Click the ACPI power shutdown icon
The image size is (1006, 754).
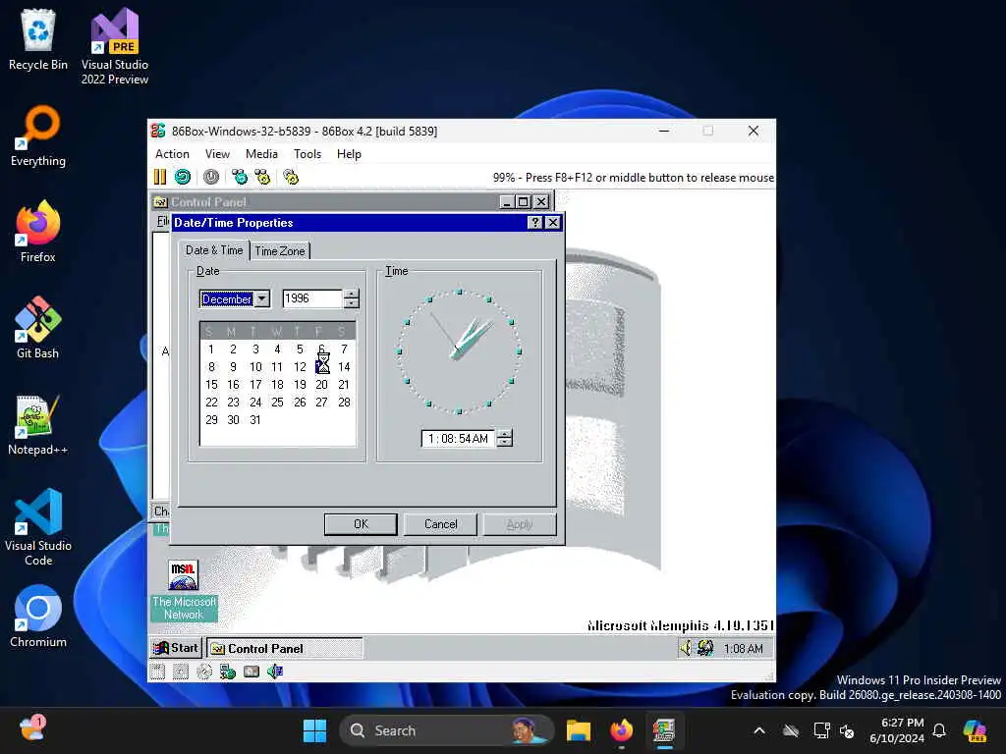(x=211, y=177)
